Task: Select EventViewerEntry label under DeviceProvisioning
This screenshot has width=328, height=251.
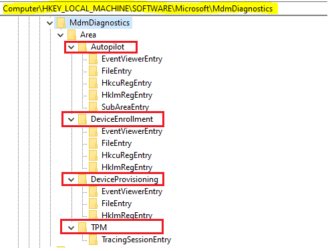Action: pyautogui.click(x=132, y=191)
